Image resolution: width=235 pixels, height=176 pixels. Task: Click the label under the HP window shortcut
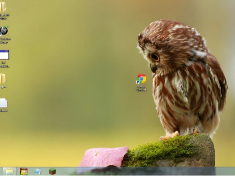pyautogui.click(x=4, y=64)
